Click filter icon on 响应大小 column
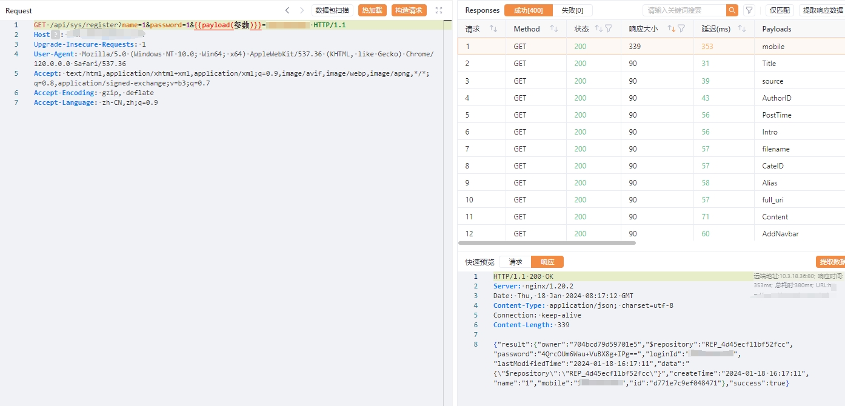This screenshot has width=845, height=406. tap(681, 29)
